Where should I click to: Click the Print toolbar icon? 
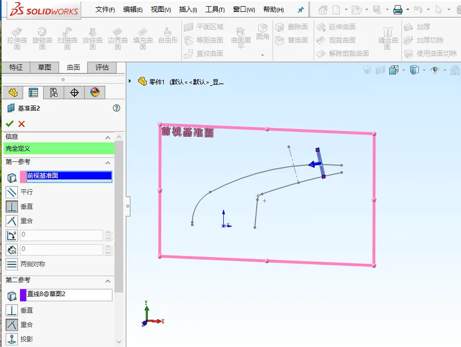[398, 10]
